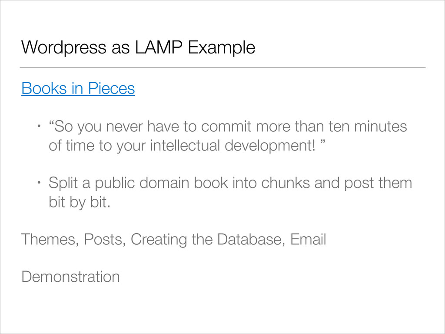
Task: Click the second bullet point marker
Action: coord(39,182)
